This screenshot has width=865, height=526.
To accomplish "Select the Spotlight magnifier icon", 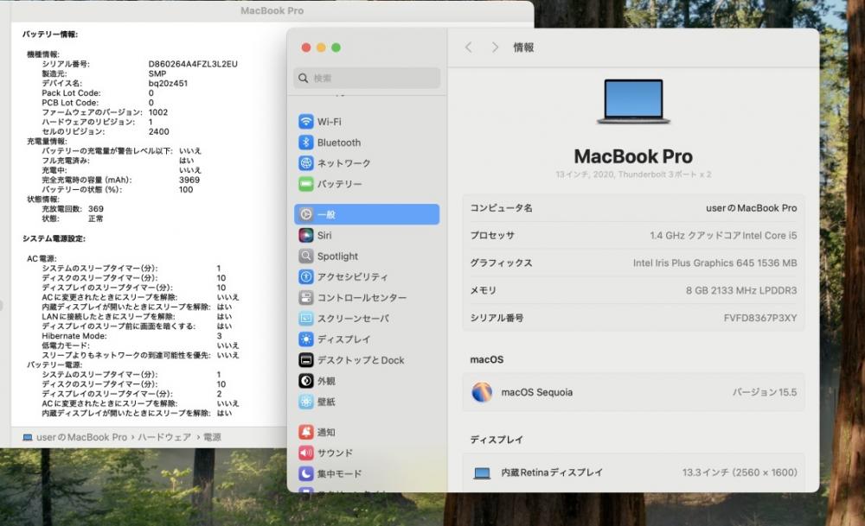I will pos(305,257).
